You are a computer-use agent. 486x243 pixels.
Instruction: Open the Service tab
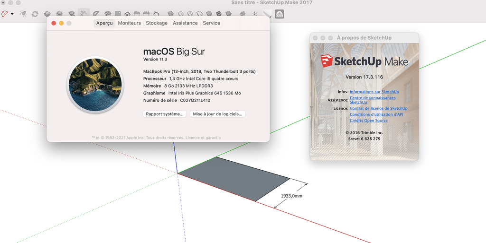point(211,23)
